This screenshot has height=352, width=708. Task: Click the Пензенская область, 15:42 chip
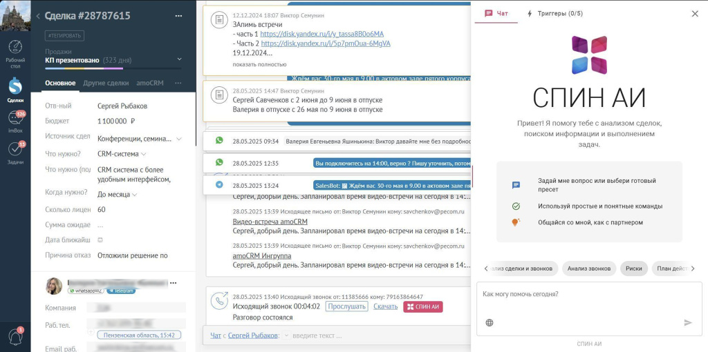click(140, 335)
